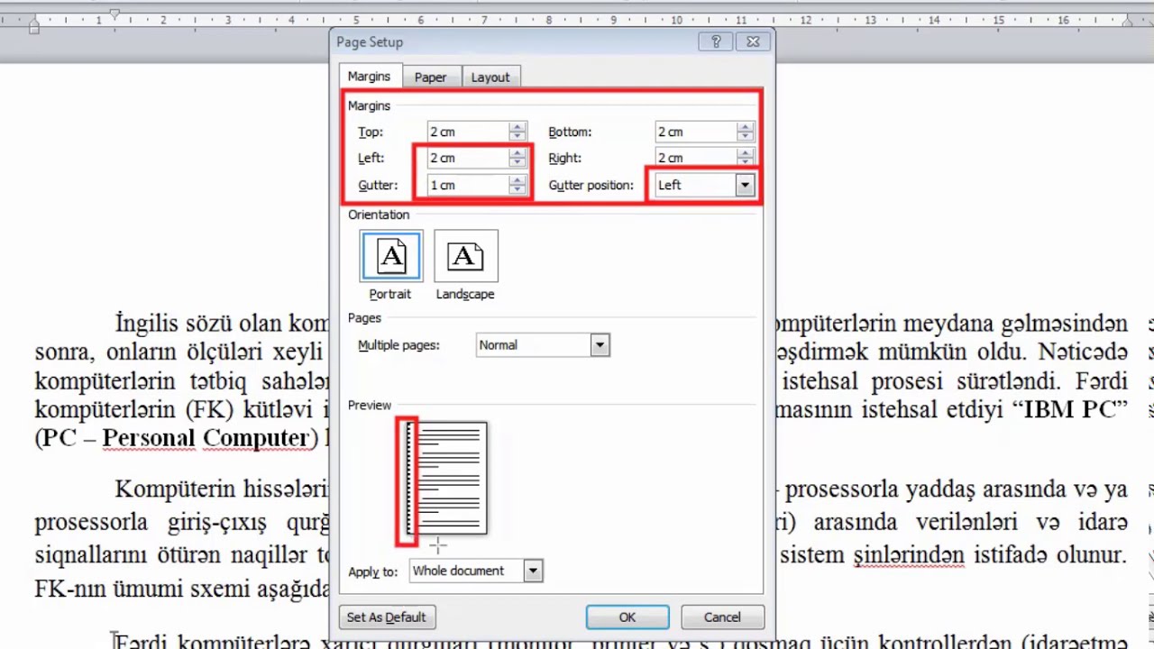1154x649 pixels.
Task: Cancel the Page Setup dialog
Action: coord(722,617)
